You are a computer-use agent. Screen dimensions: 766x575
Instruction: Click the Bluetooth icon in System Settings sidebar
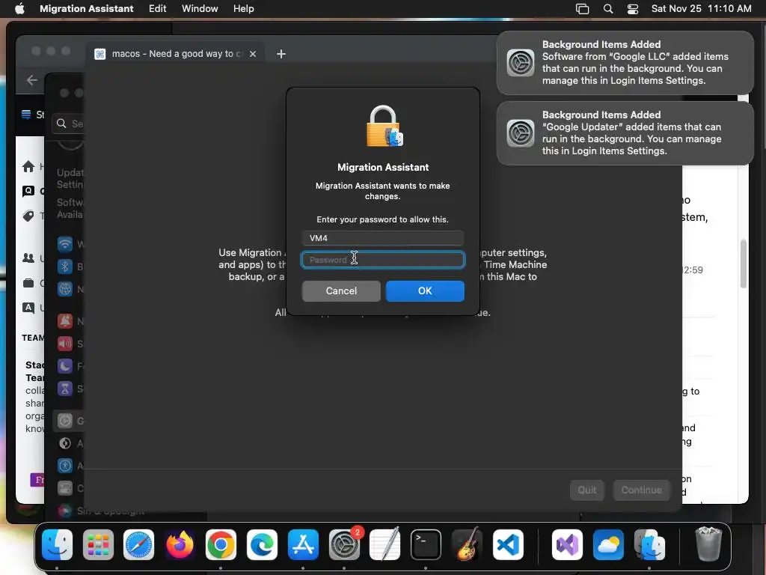coord(65,266)
